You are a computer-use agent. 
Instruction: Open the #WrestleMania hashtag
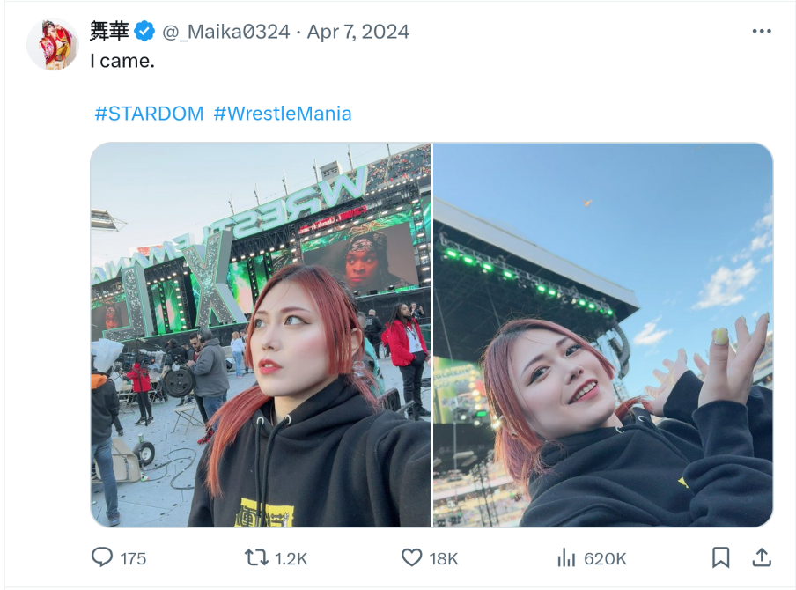click(x=283, y=114)
